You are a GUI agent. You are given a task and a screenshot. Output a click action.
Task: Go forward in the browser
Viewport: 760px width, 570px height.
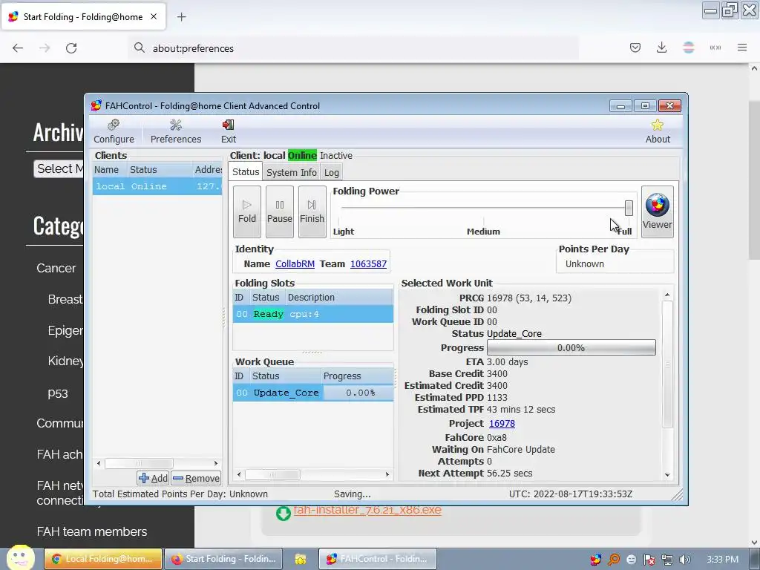click(45, 48)
